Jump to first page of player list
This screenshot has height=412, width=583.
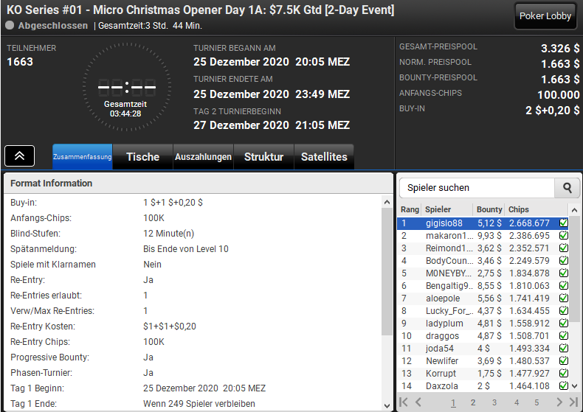coord(404,402)
